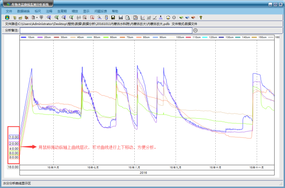285x188 pixels.
Task: Click the magnifier-over-document preview icon
Action: [x=128, y=17]
